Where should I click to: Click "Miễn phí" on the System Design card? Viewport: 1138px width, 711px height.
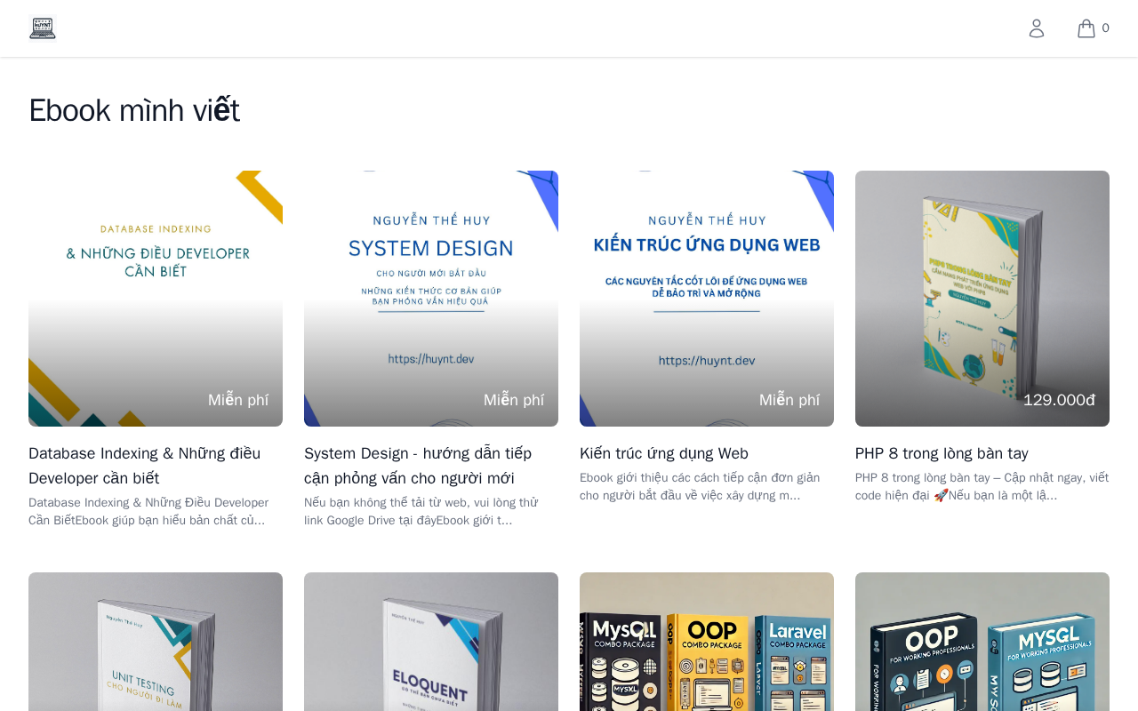[514, 400]
